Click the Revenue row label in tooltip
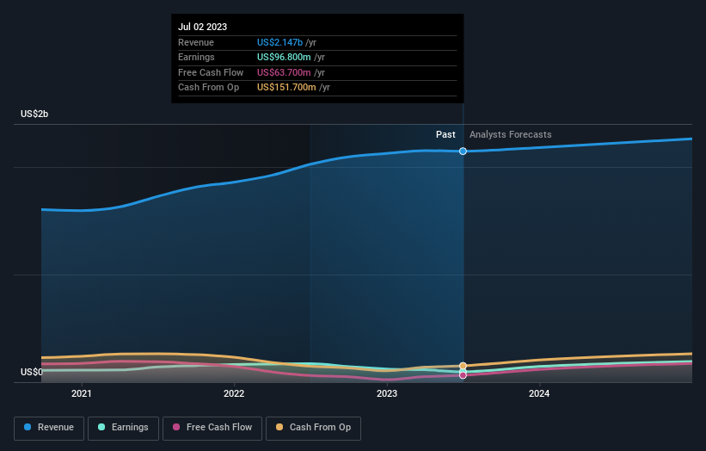This screenshot has width=706, height=451. tap(196, 42)
